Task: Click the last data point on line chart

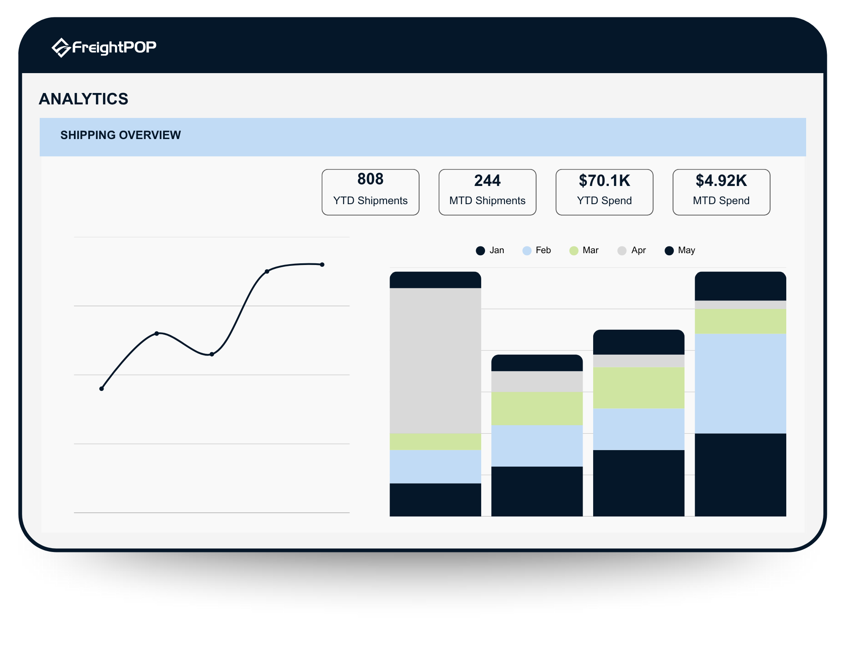Action: click(x=322, y=265)
